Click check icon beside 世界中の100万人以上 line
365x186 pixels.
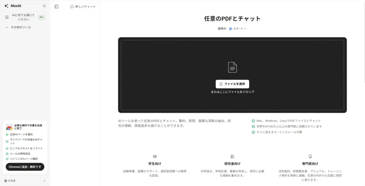(253, 127)
